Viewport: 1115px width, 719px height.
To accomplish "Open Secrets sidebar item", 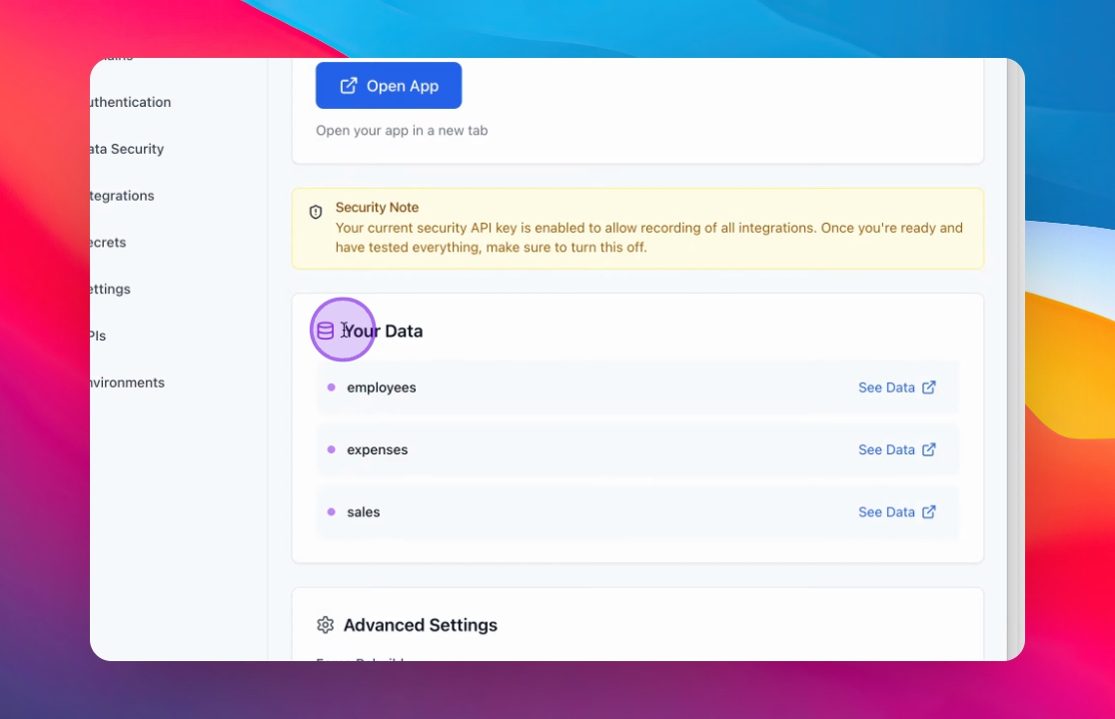I will 108,243.
